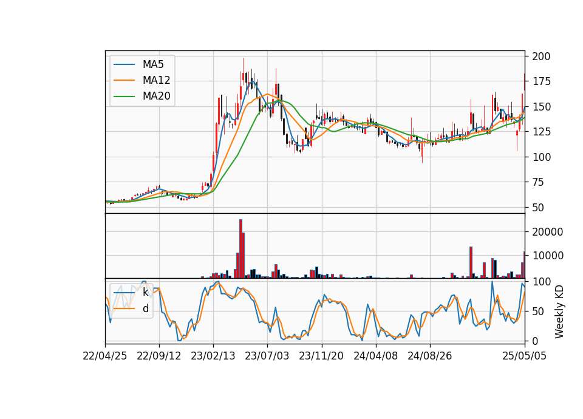This screenshot has height=419, width=583.
Task: Click the tallest red volume bar
Action: coord(240,249)
